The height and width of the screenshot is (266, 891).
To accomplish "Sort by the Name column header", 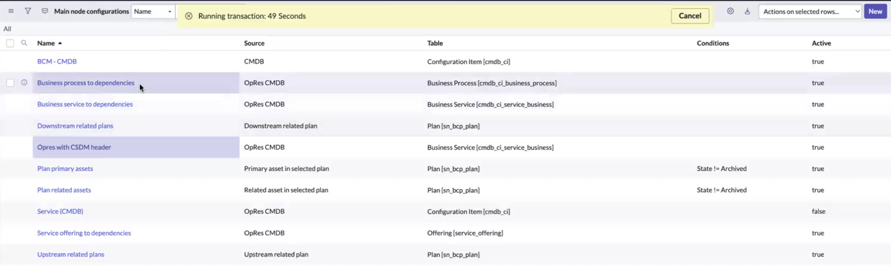I will point(46,43).
